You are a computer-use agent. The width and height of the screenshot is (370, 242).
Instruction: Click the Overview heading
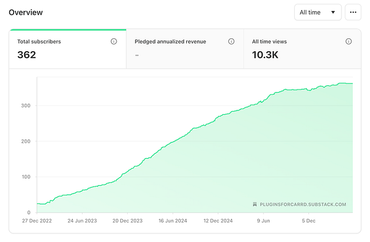tap(26, 12)
